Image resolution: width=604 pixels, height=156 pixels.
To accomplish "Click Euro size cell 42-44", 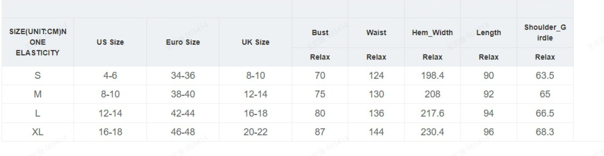I will click(x=183, y=113).
